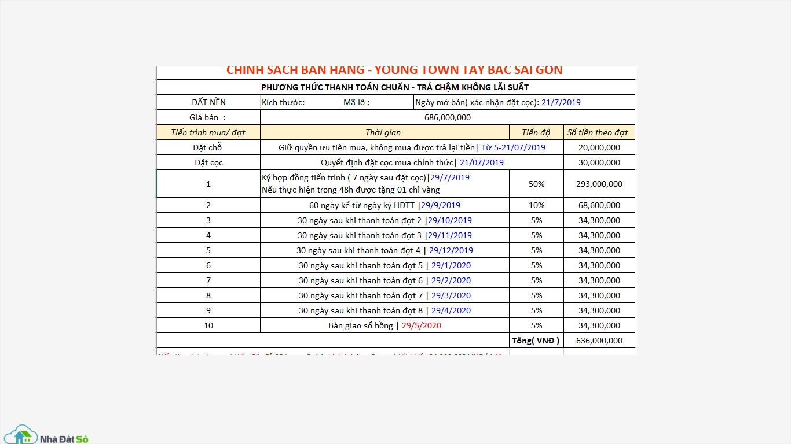Select the 5% cell in the 29/2/2020 row
Screen dimensions: 791x444
pos(537,280)
